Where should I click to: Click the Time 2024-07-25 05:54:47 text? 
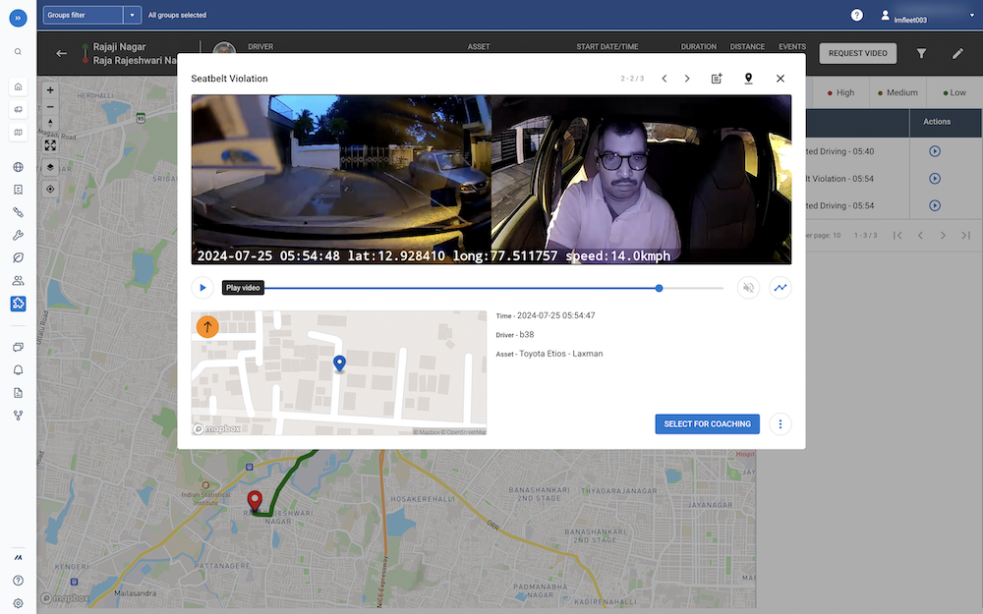point(546,315)
